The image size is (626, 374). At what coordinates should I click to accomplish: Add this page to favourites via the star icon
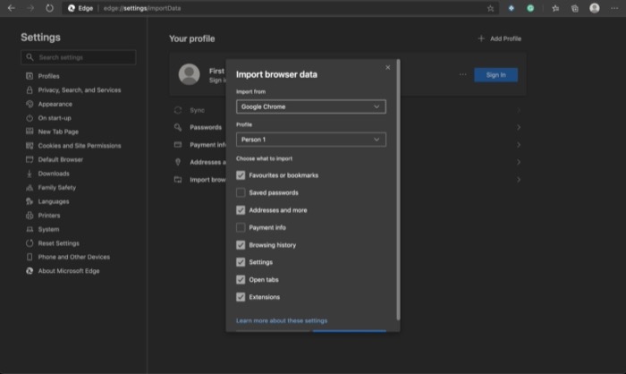[490, 8]
